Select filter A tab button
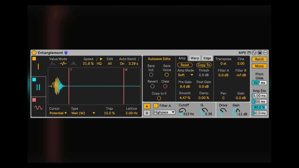The width and height of the screenshot is (299, 168). [x=147, y=106]
